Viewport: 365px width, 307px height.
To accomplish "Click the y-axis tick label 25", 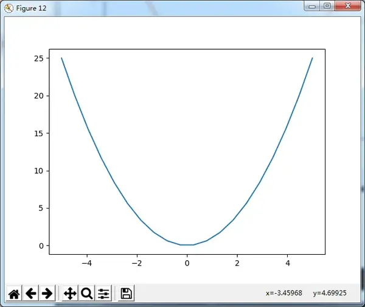I will tap(39, 58).
